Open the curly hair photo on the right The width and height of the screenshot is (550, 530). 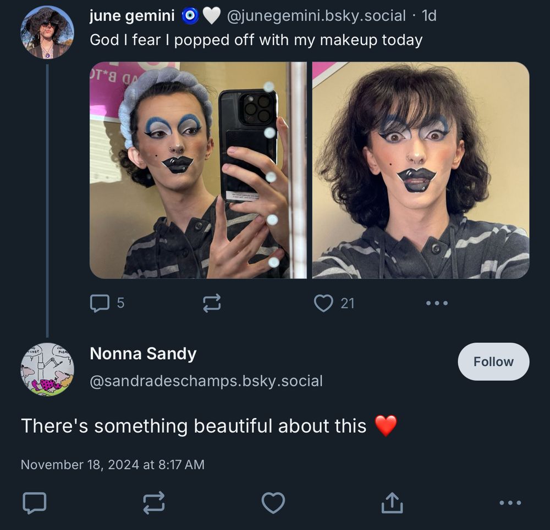[x=421, y=170]
